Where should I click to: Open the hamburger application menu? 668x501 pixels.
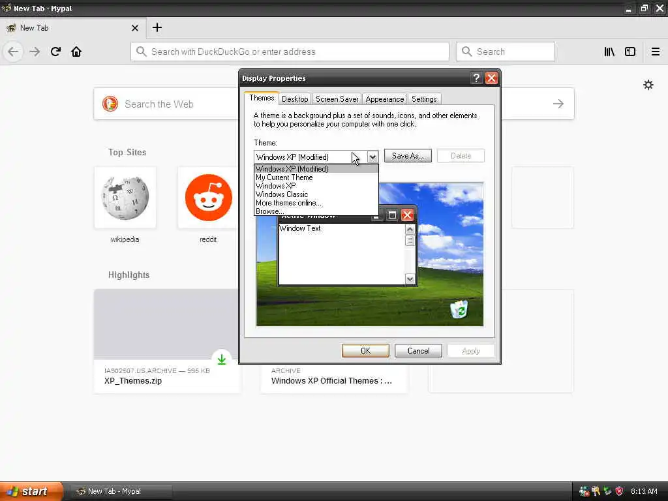656,52
